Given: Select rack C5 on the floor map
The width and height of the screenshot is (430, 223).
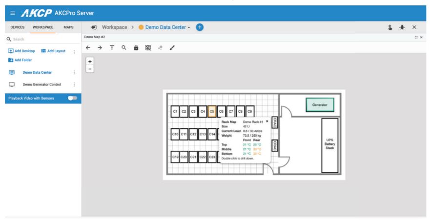Looking at the screenshot, I should tap(212, 111).
